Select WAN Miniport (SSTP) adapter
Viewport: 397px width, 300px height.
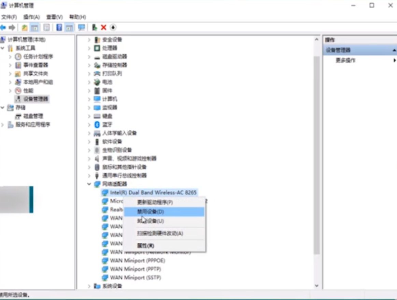(136, 278)
